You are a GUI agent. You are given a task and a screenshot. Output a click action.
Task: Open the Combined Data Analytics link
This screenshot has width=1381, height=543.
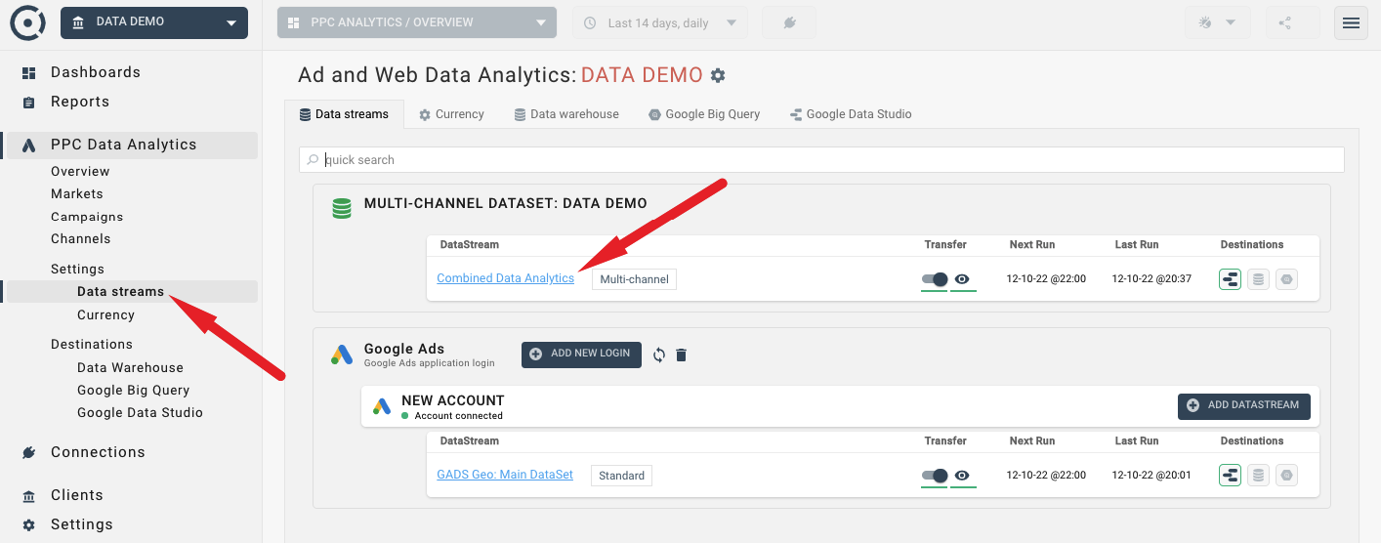coord(505,278)
